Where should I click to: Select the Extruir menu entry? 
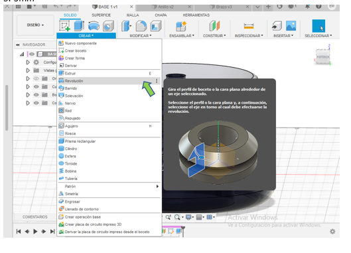109,73
